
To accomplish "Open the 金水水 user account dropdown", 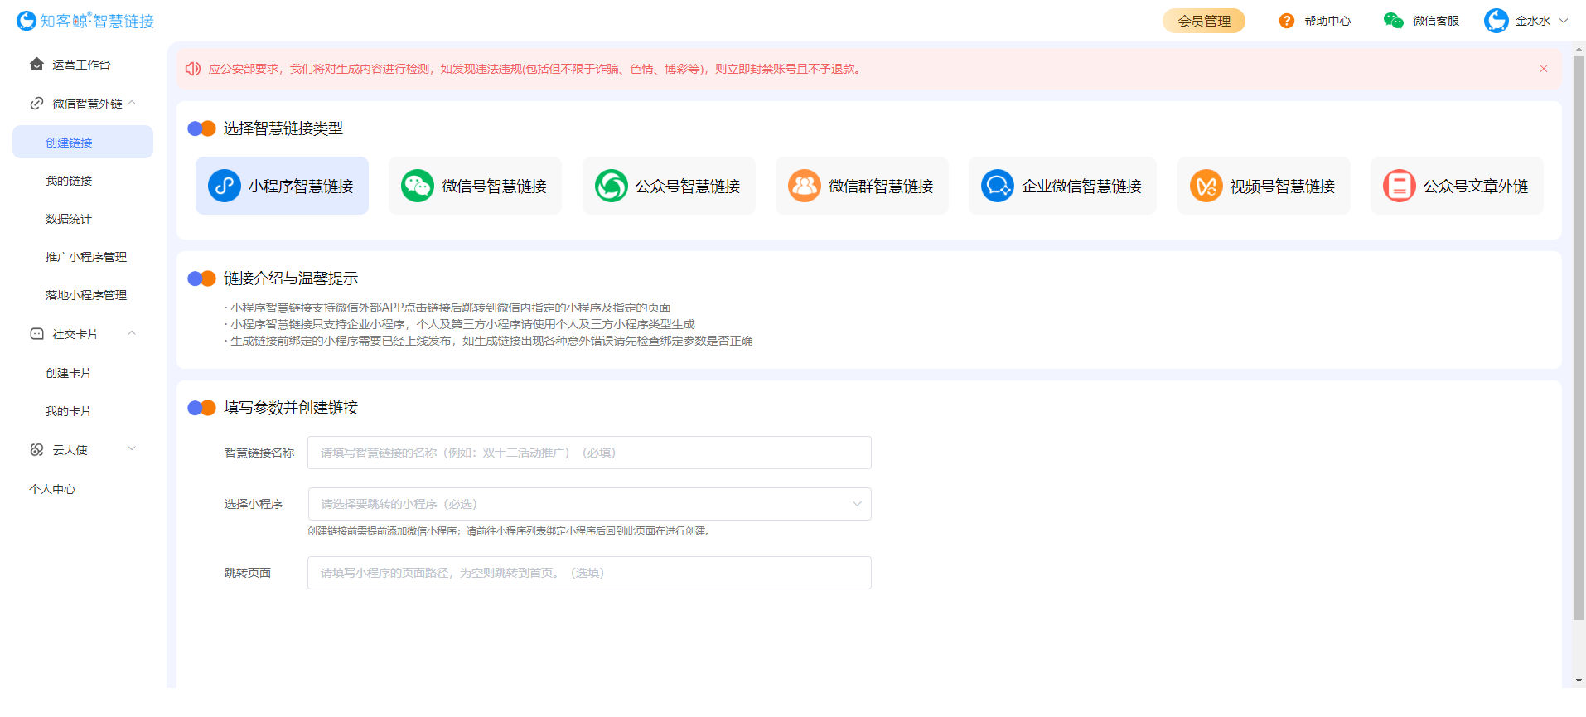I will tap(1564, 21).
